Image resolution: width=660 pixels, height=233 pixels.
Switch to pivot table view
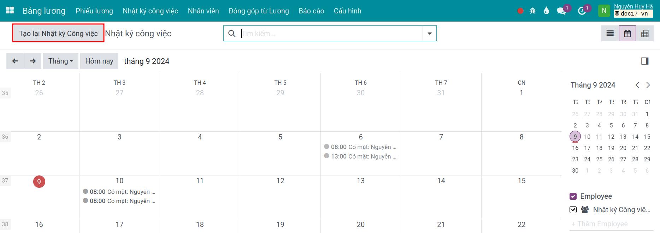click(645, 34)
